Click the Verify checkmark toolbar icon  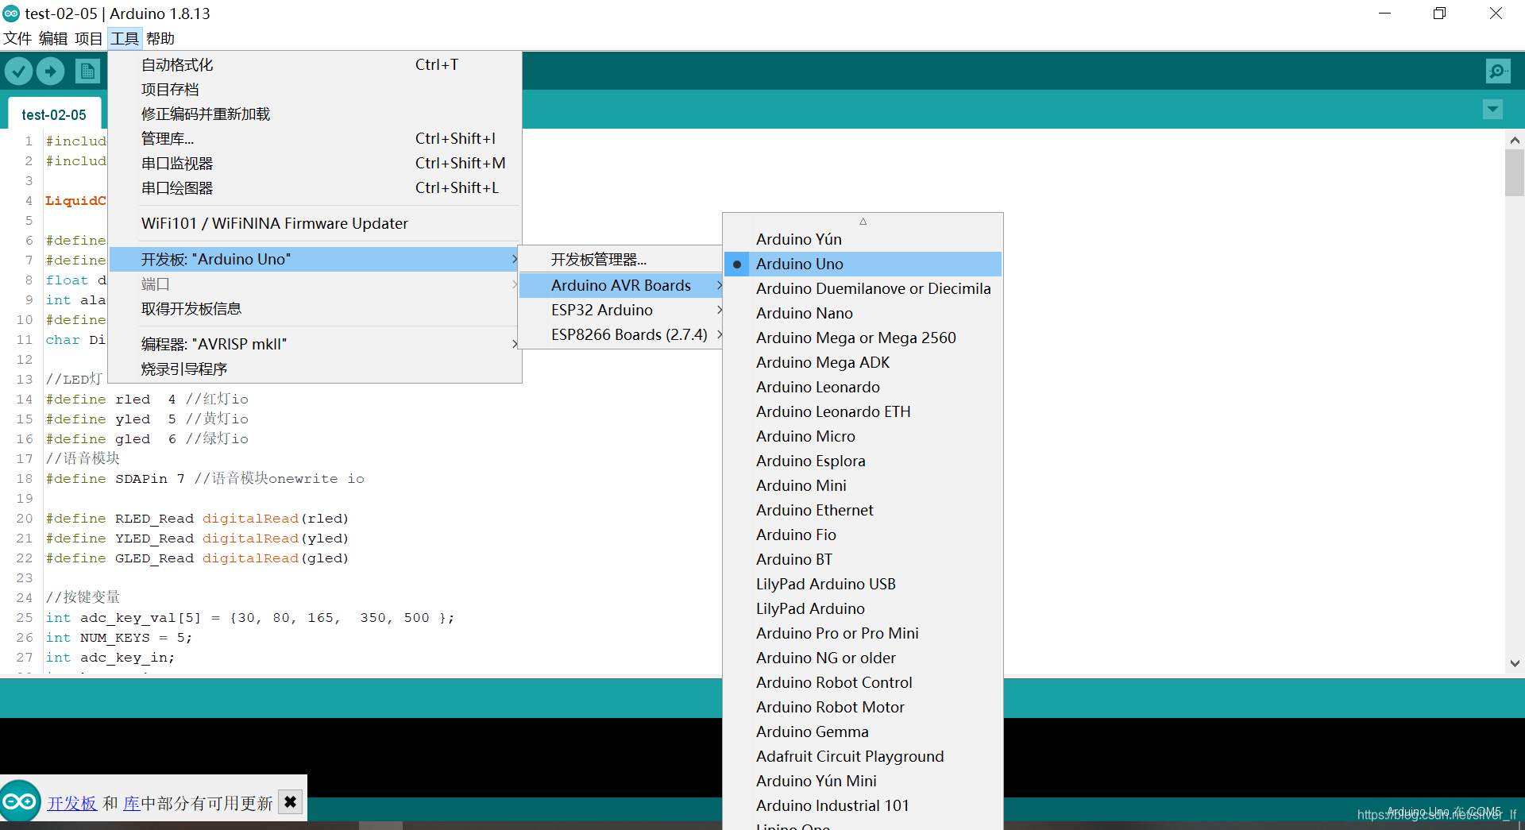(x=18, y=71)
